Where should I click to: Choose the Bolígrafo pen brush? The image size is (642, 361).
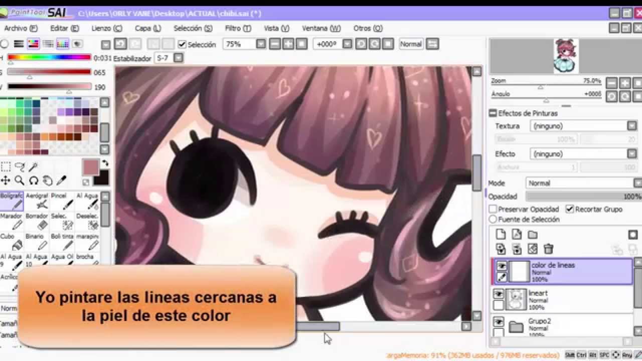(11, 201)
